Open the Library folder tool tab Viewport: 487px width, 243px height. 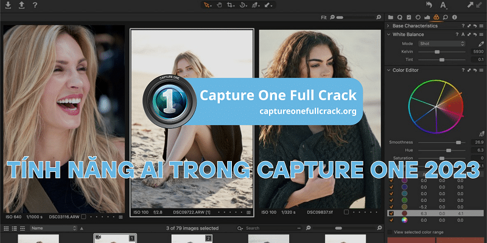pos(391,18)
